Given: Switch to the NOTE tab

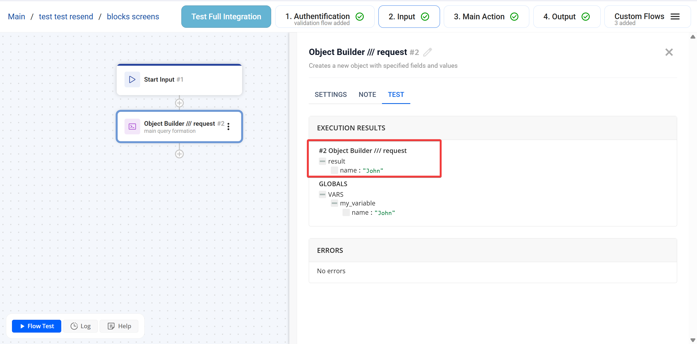Looking at the screenshot, I should (x=367, y=94).
